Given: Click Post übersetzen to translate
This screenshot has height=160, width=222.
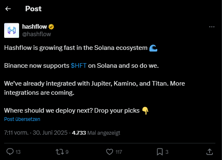Looking at the screenshot, I should coord(22,119).
